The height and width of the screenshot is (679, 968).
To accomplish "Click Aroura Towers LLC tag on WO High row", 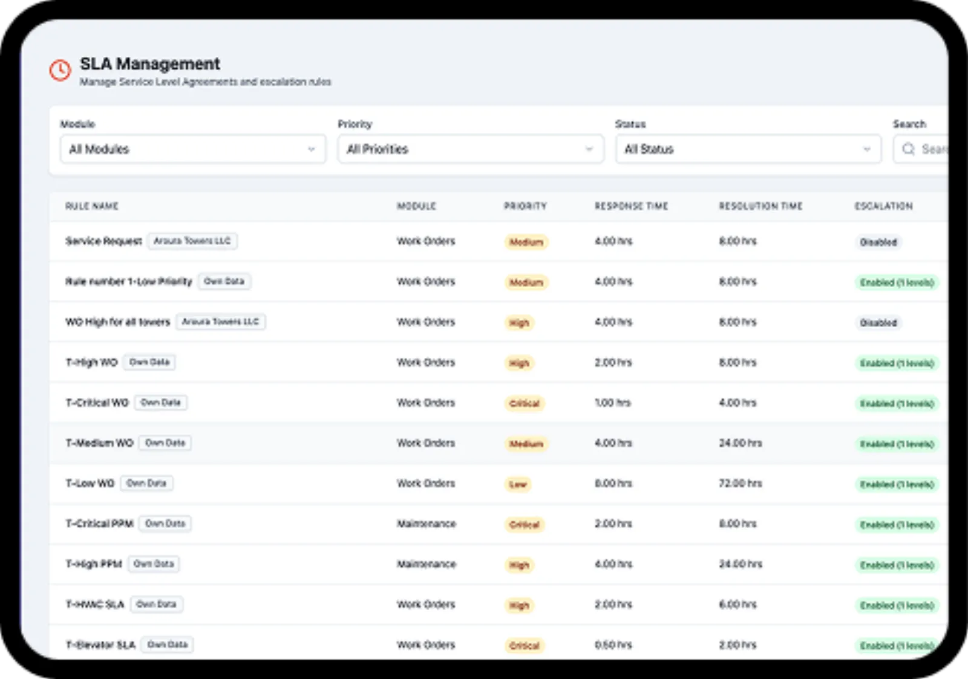I will (221, 322).
